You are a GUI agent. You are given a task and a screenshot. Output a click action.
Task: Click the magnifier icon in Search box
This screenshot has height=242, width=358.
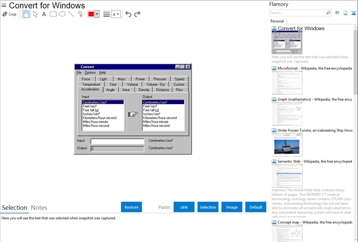[328, 13]
